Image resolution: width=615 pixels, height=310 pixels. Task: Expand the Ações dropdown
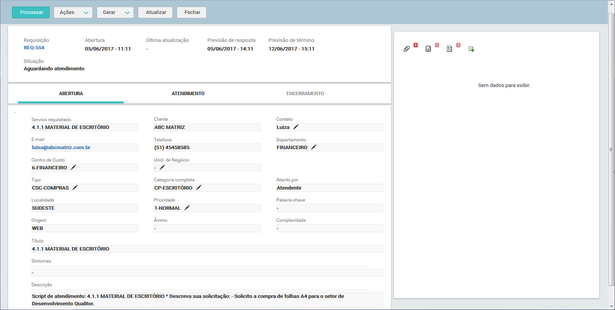[73, 12]
